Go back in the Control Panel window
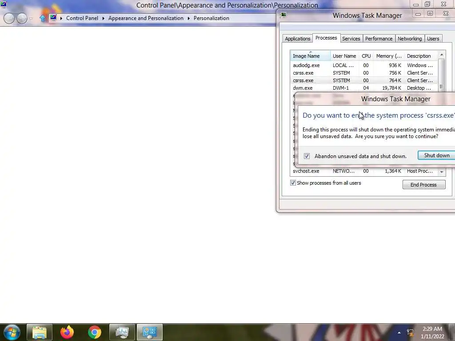This screenshot has width=455, height=341. point(9,18)
